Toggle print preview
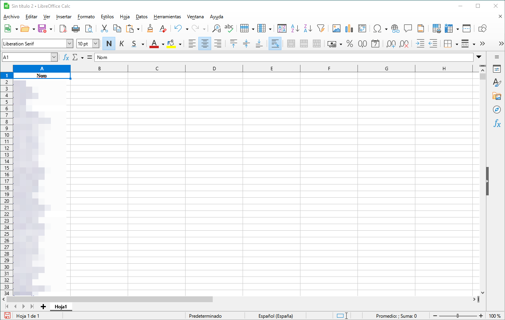Screen dimensions: 505x320 tap(89, 28)
